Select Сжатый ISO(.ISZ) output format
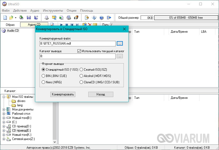 point(93,69)
